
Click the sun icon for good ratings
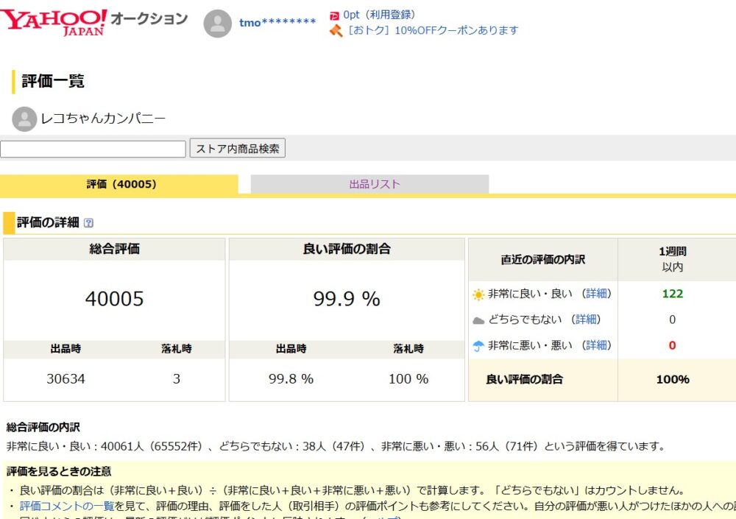480,293
